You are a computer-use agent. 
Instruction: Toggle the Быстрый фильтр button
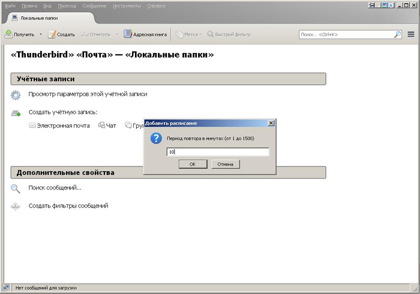click(229, 34)
